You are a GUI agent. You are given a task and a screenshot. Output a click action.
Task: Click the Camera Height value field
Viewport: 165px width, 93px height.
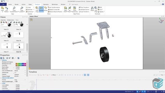tap(20, 76)
